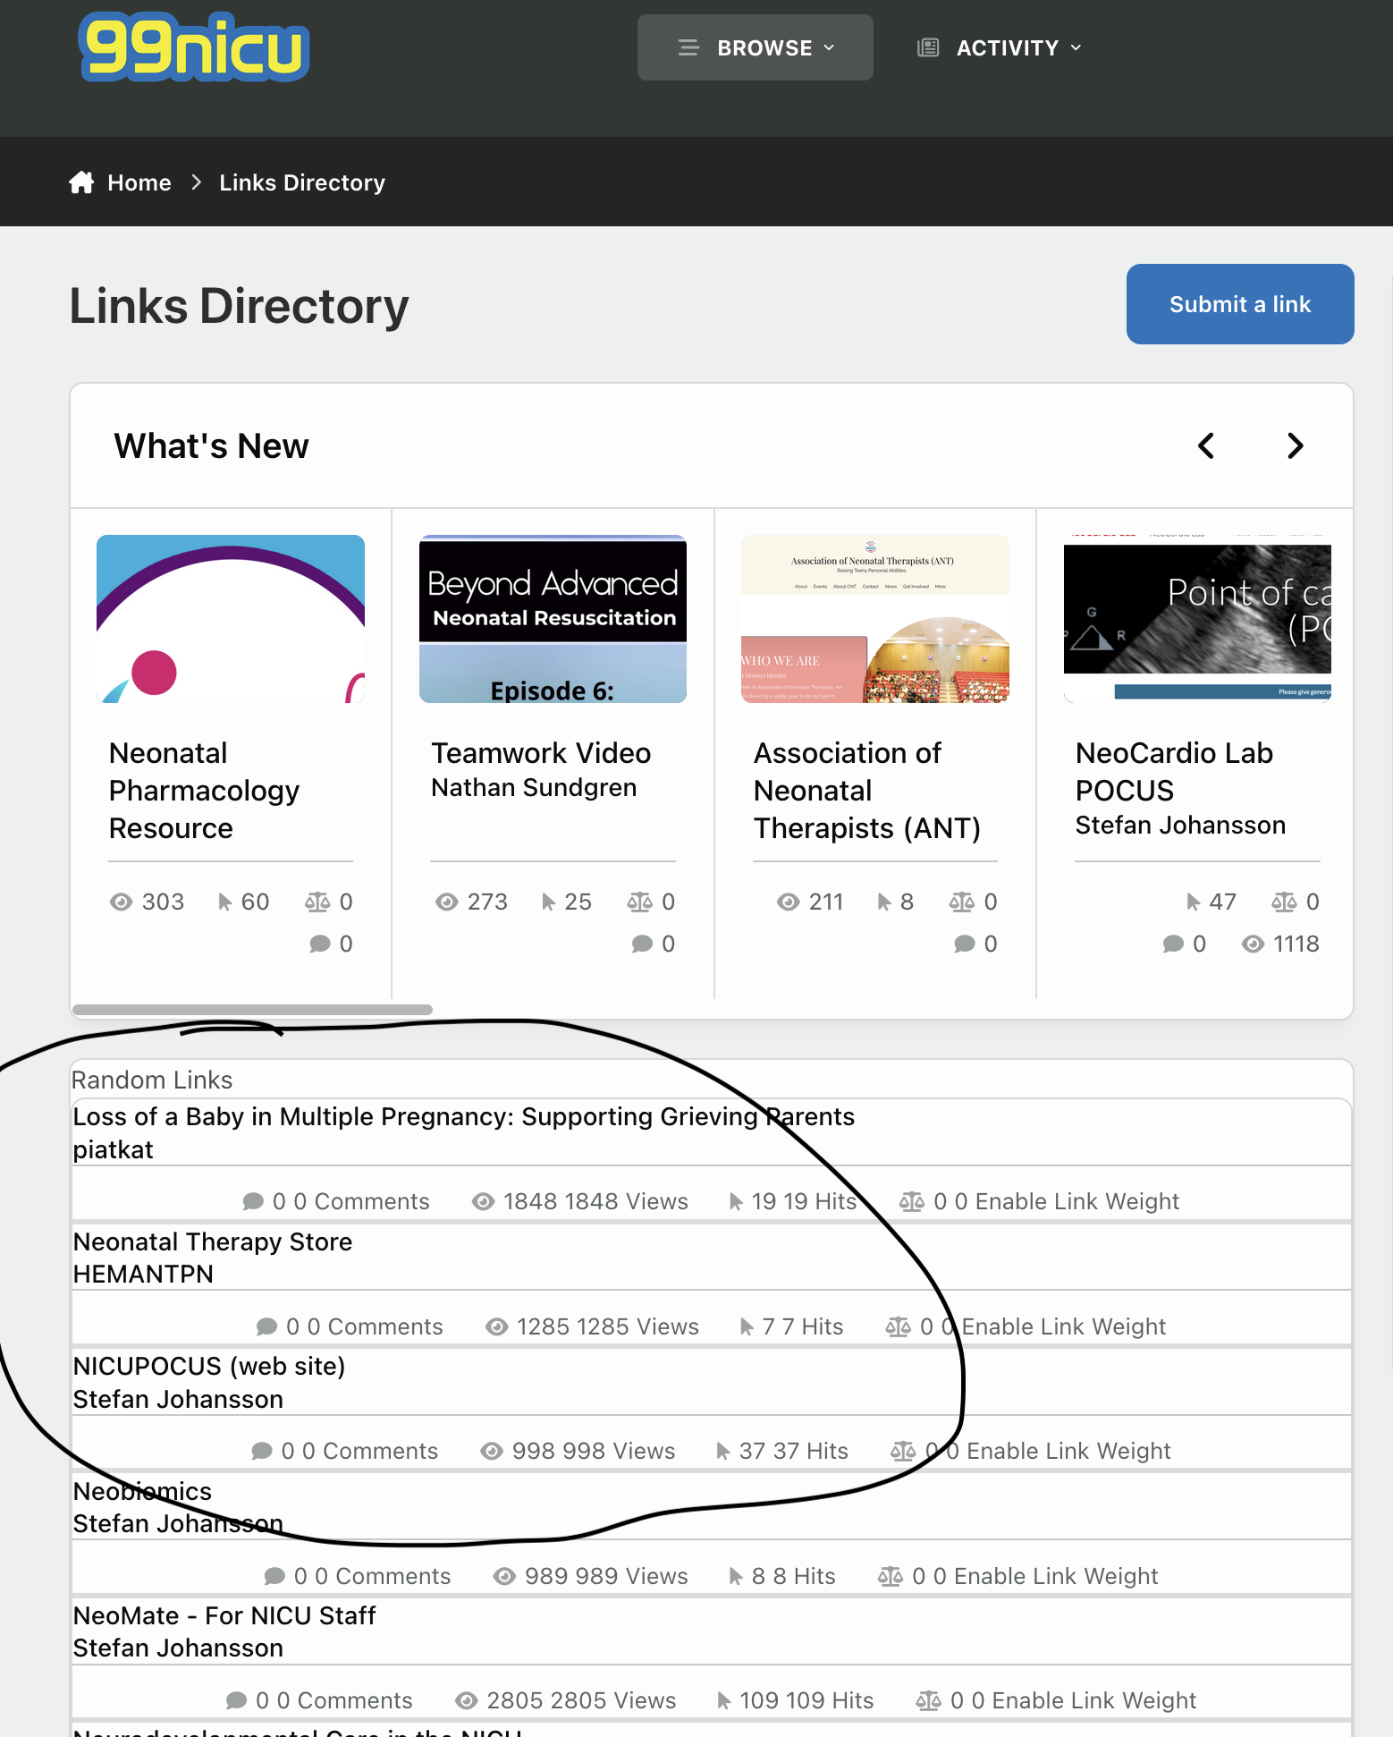This screenshot has width=1393, height=1737.
Task: Click hits cursor icon showing 60
Action: (x=225, y=902)
